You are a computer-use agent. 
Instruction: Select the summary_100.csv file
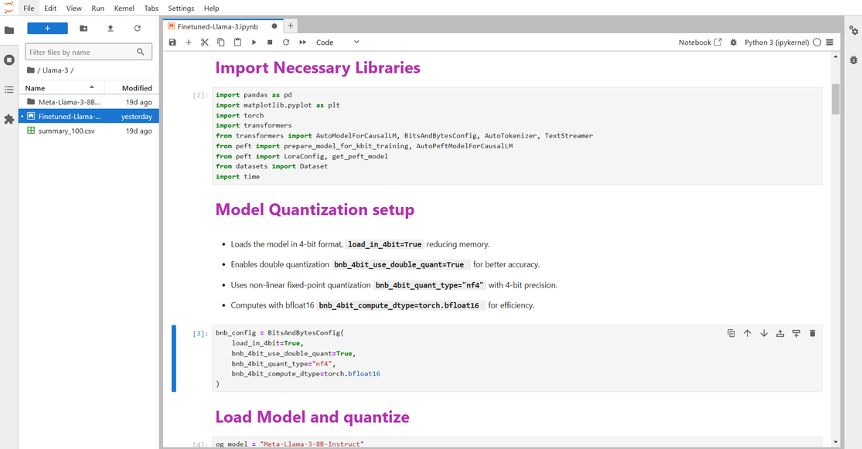tap(88, 131)
